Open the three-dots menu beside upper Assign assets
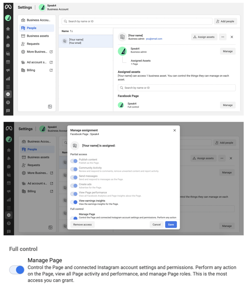This screenshot has width=249, height=285. click(x=223, y=37)
